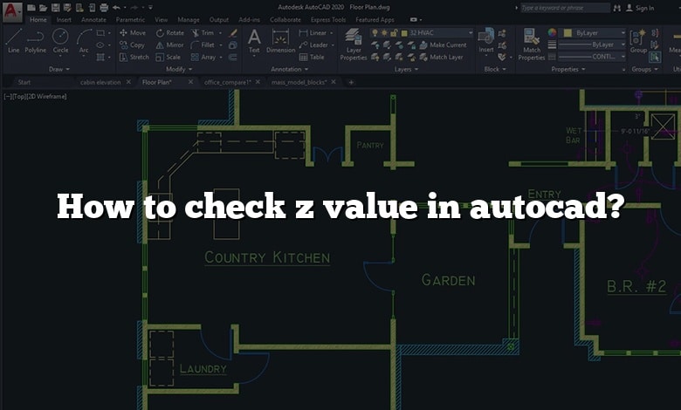
Task: Expand the Groups panel
Action: pos(644,69)
